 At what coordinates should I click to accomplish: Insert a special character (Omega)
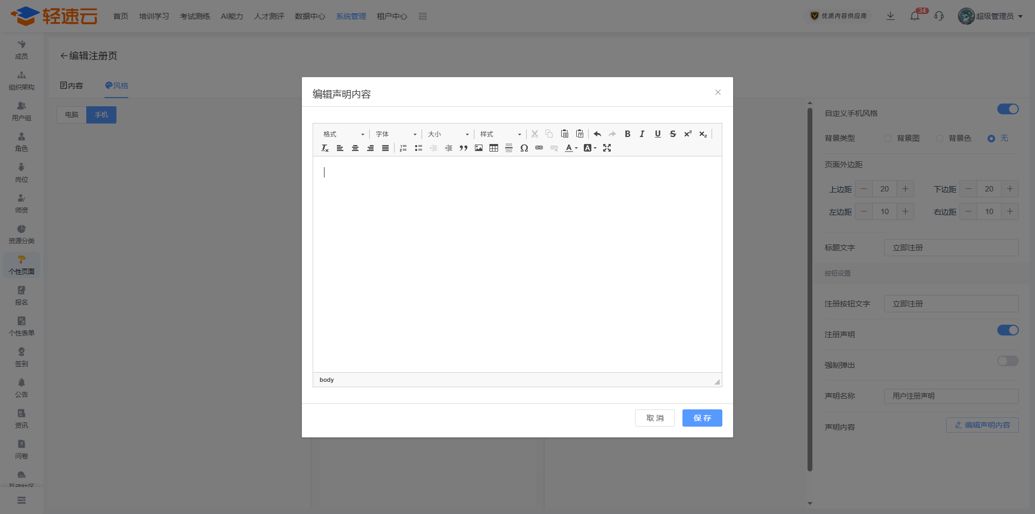(524, 148)
